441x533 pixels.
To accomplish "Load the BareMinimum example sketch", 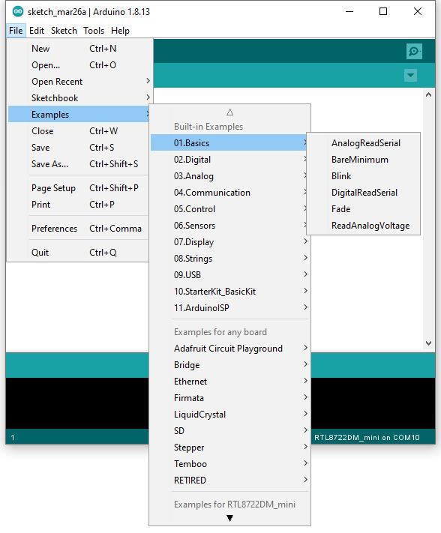I will [364, 160].
